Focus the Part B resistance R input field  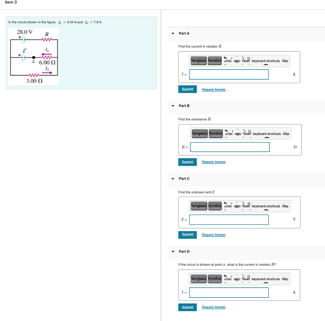pyautogui.click(x=230, y=147)
